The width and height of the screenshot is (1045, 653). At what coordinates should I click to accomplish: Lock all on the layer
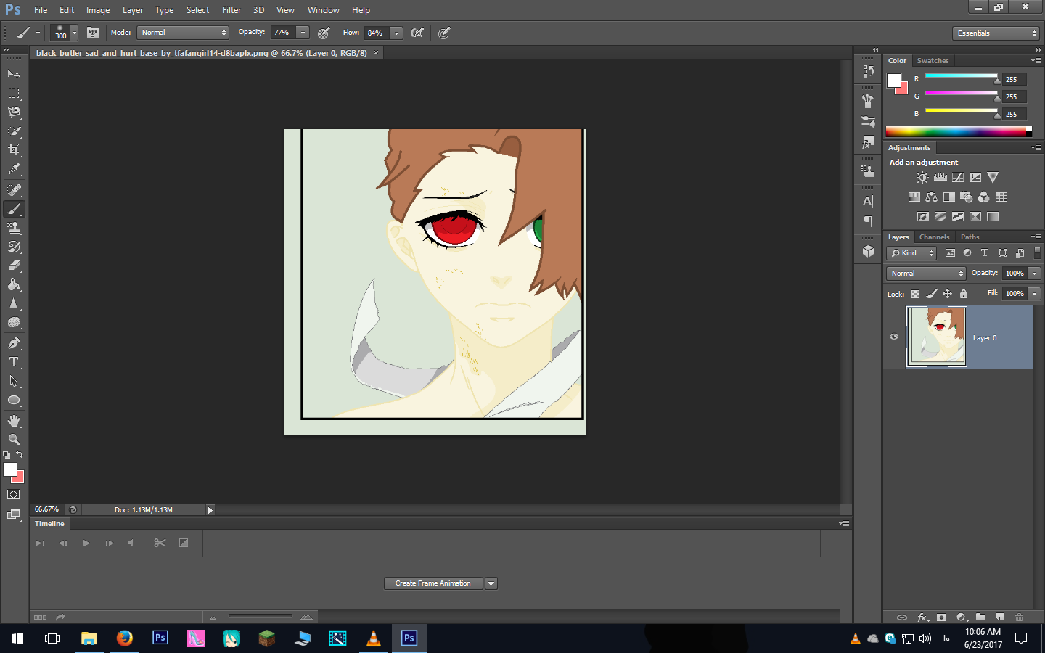[x=964, y=294]
